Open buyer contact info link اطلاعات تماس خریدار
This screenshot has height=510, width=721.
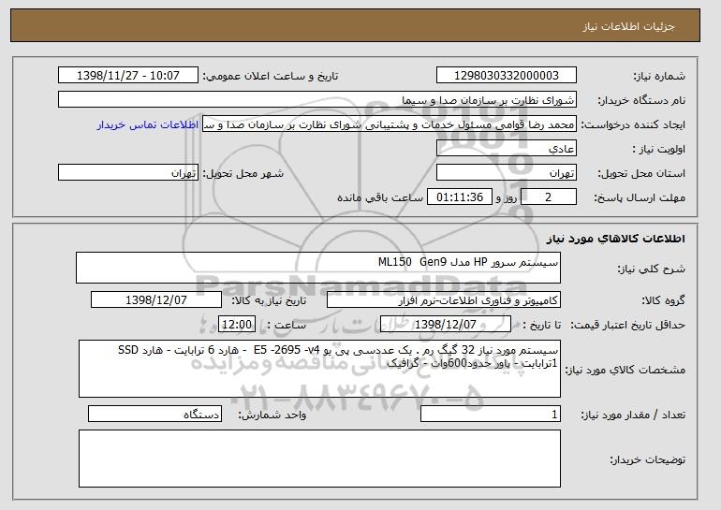pyautogui.click(x=148, y=124)
